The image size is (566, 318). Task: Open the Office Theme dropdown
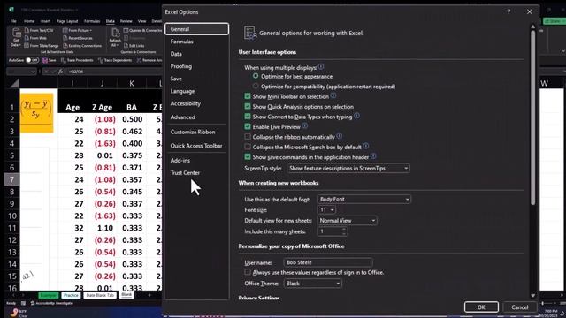tap(312, 284)
